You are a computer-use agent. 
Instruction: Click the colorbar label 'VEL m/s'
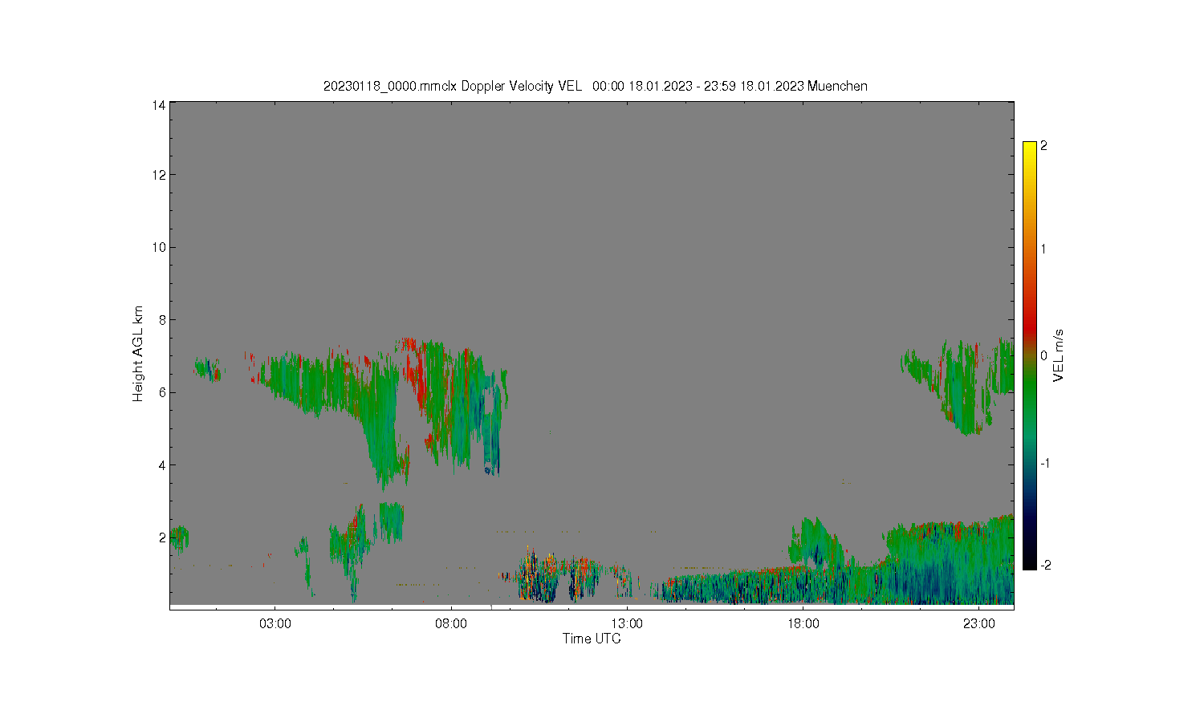(x=1059, y=355)
